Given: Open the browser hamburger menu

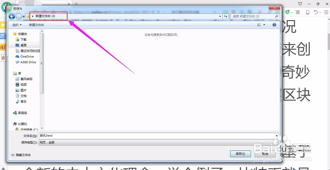Looking at the screenshot, I should (x=326, y=12).
